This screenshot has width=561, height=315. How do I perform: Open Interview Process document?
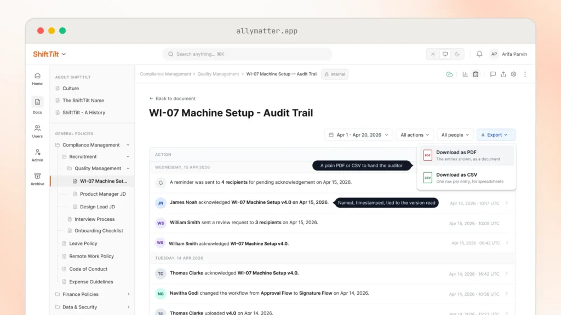(x=94, y=219)
